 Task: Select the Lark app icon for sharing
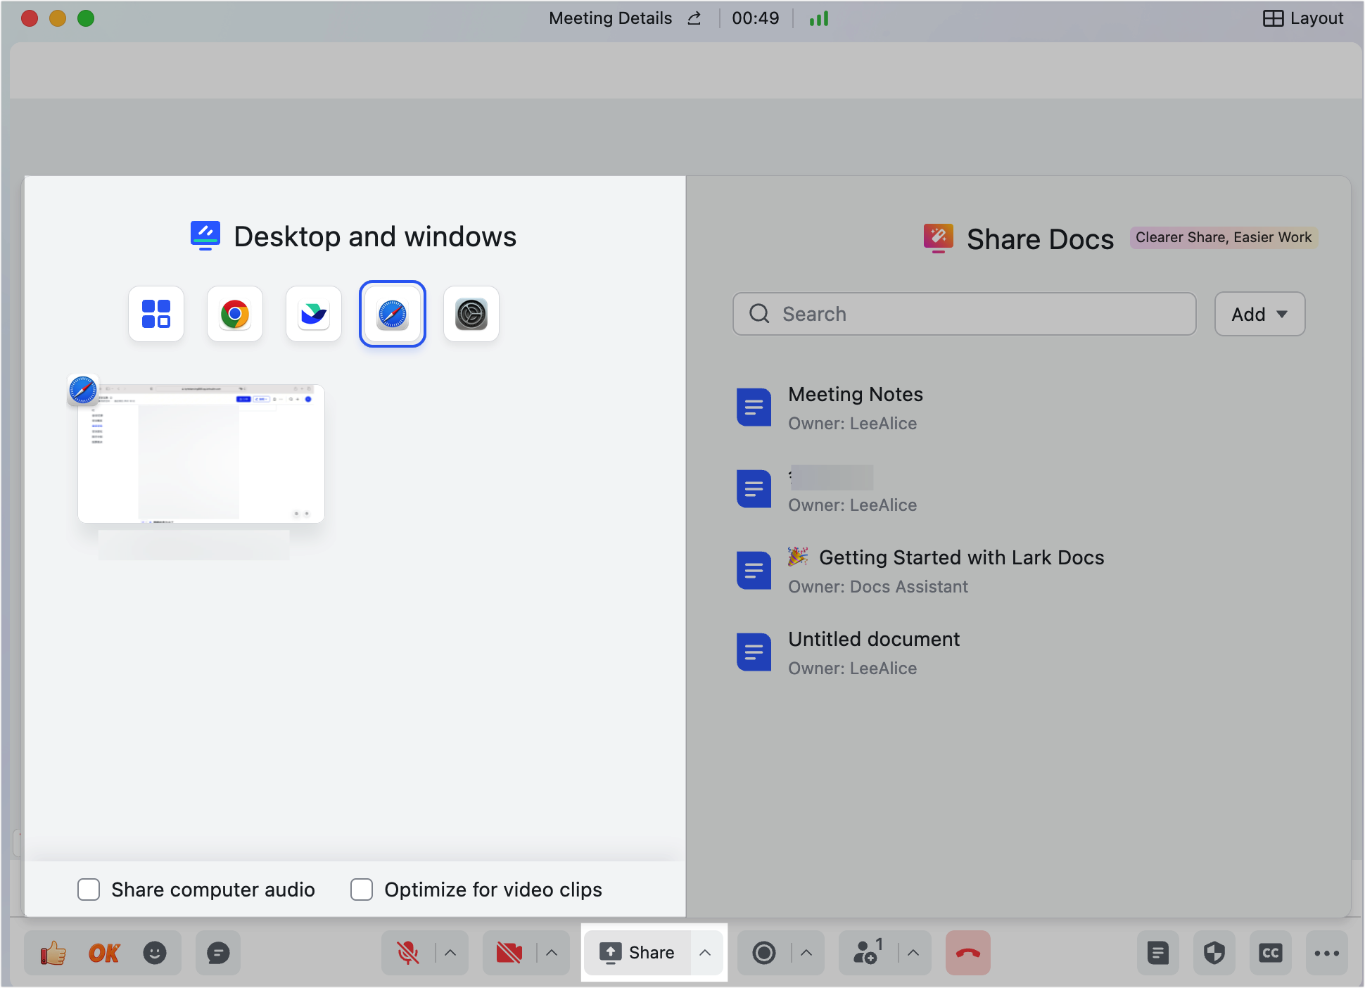point(314,314)
